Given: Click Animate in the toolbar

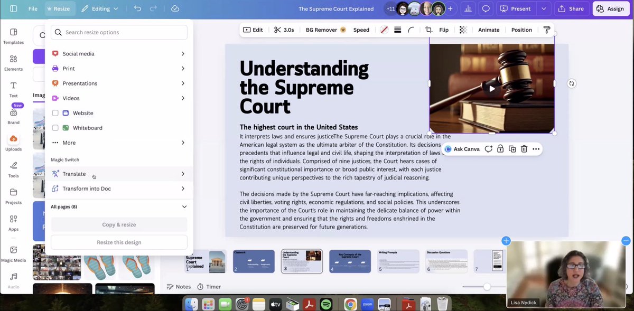Looking at the screenshot, I should click(489, 30).
